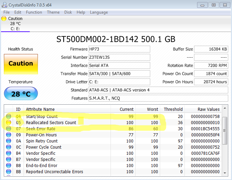Click raw value 0000000050F4
The height and width of the screenshot is (180, 232).
point(205,135)
